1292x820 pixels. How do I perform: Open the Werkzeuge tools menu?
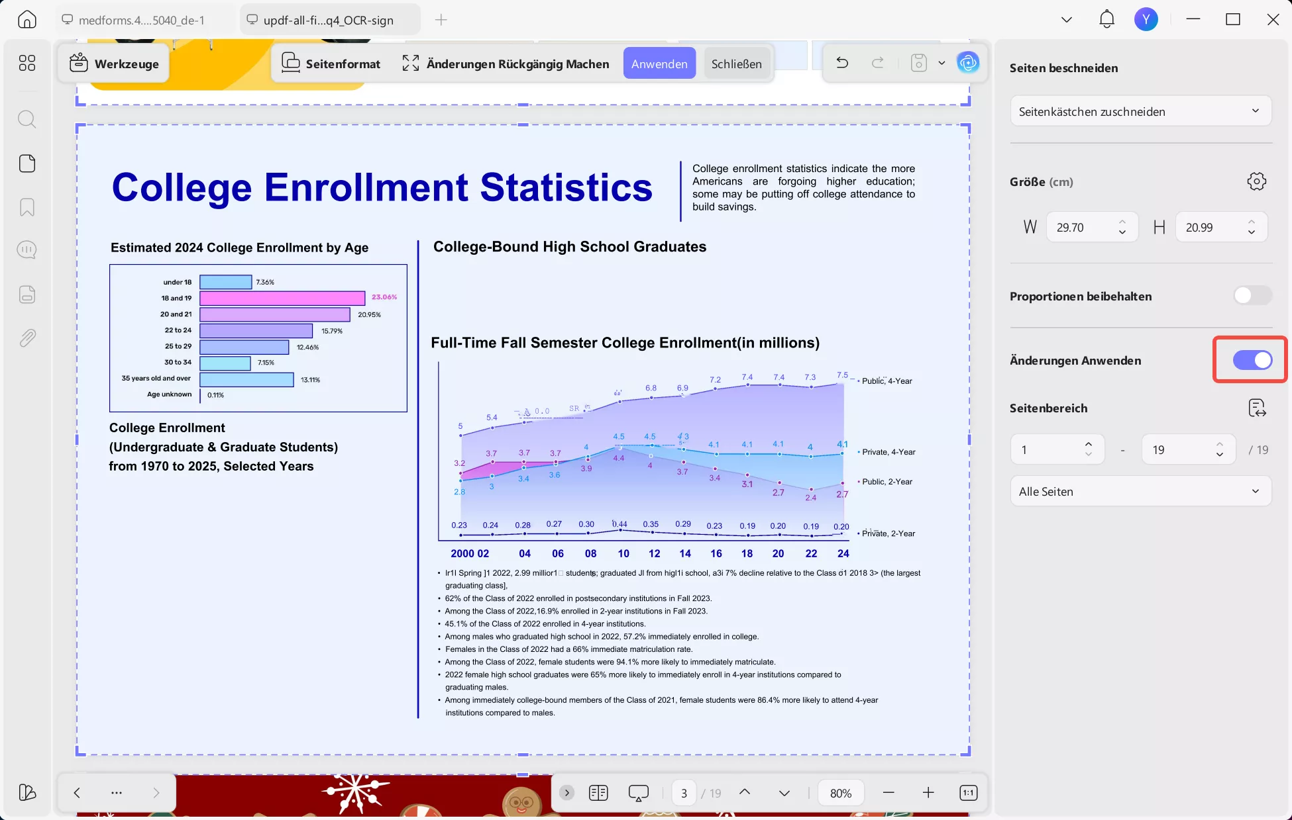[x=114, y=64]
